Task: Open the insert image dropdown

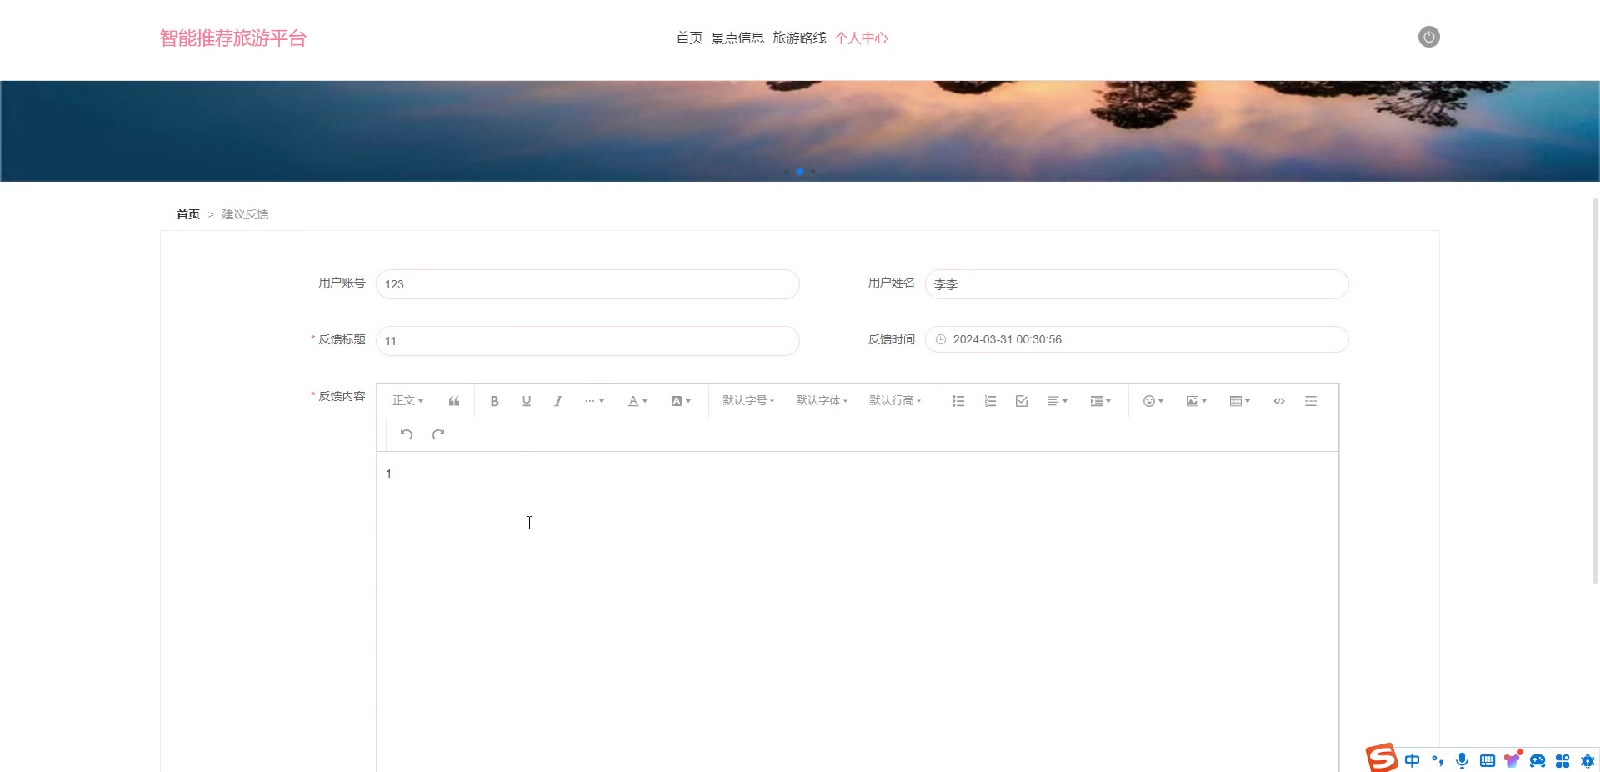Action: point(1197,401)
